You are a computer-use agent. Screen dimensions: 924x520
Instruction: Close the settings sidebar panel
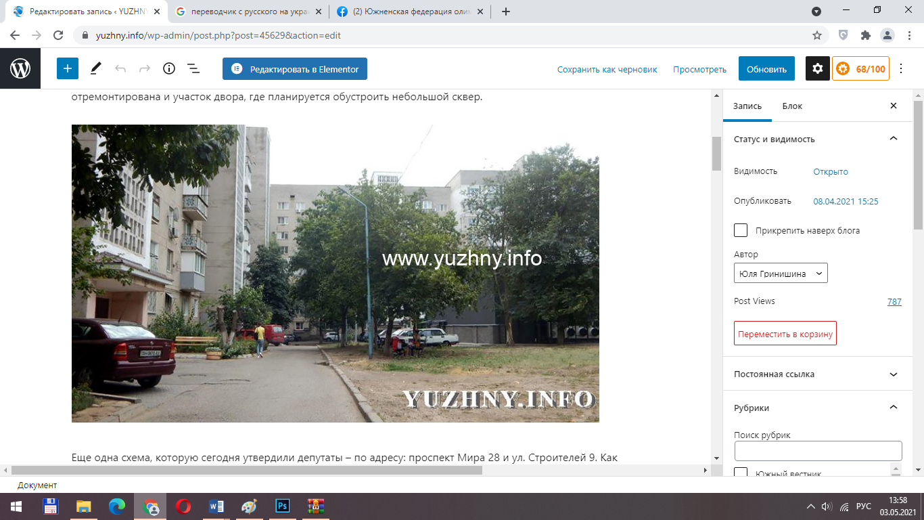coord(894,106)
